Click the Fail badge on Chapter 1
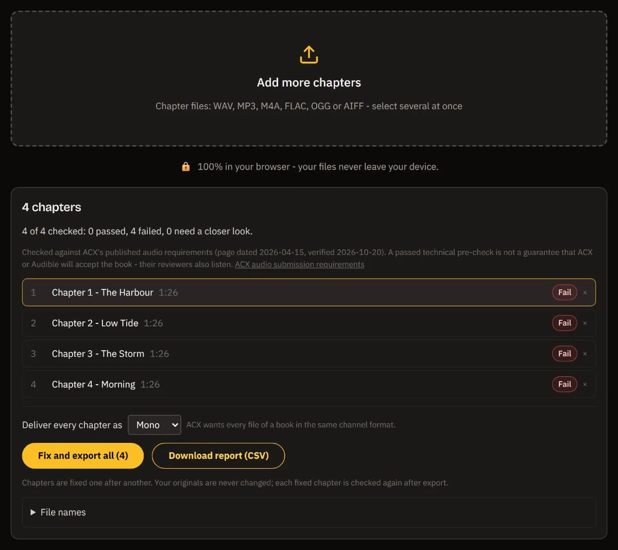 [564, 293]
